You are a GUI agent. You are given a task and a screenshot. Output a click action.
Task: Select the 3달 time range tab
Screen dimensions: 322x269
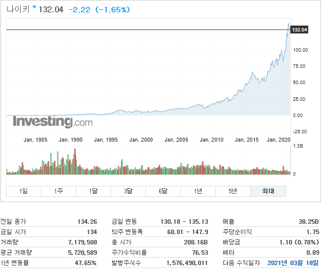coord(128,191)
